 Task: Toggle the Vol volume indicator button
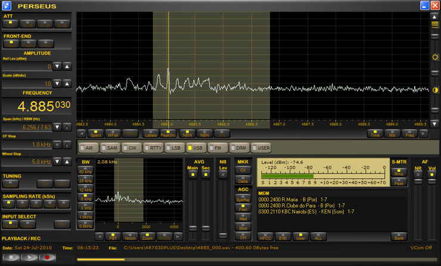[x=431, y=175]
